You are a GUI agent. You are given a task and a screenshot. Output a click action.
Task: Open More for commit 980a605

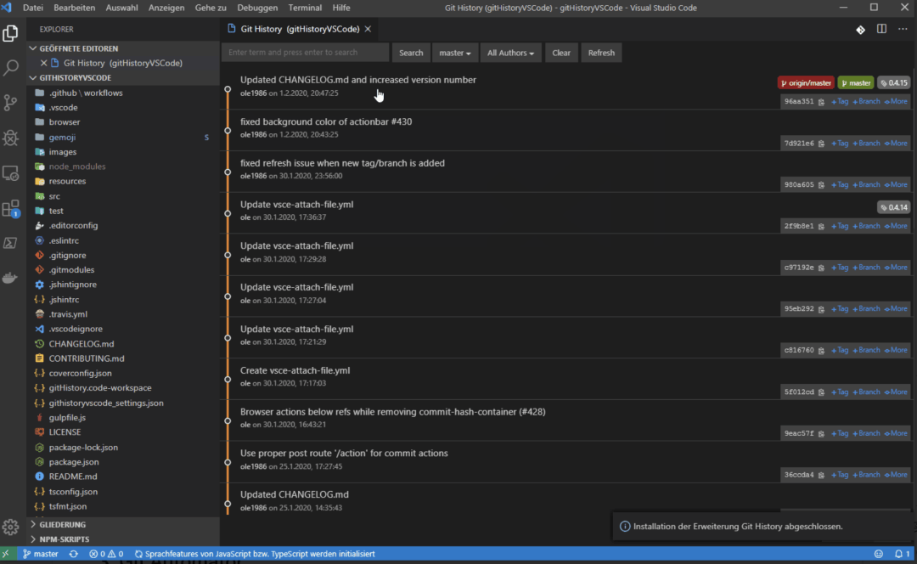[896, 185]
